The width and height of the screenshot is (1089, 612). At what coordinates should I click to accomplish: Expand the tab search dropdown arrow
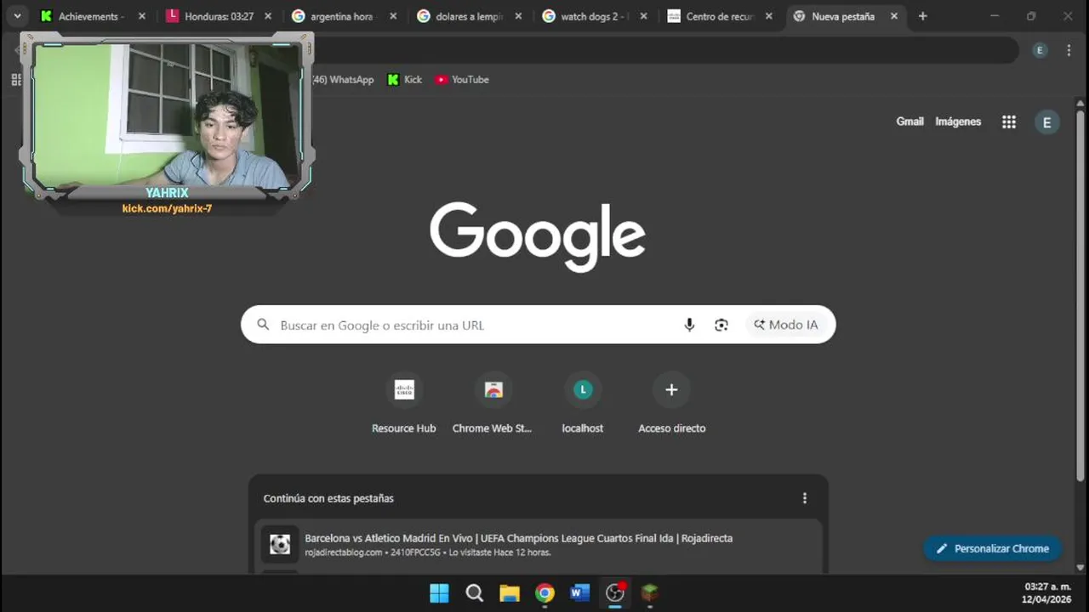click(17, 16)
